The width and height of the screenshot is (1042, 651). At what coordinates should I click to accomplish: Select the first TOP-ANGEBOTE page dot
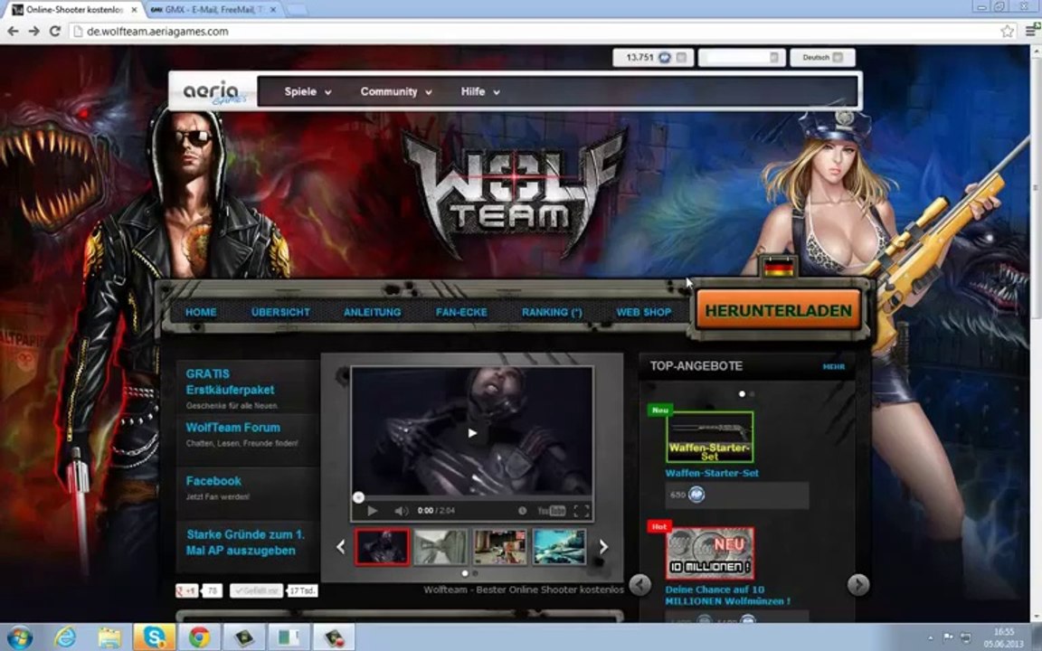pos(743,394)
